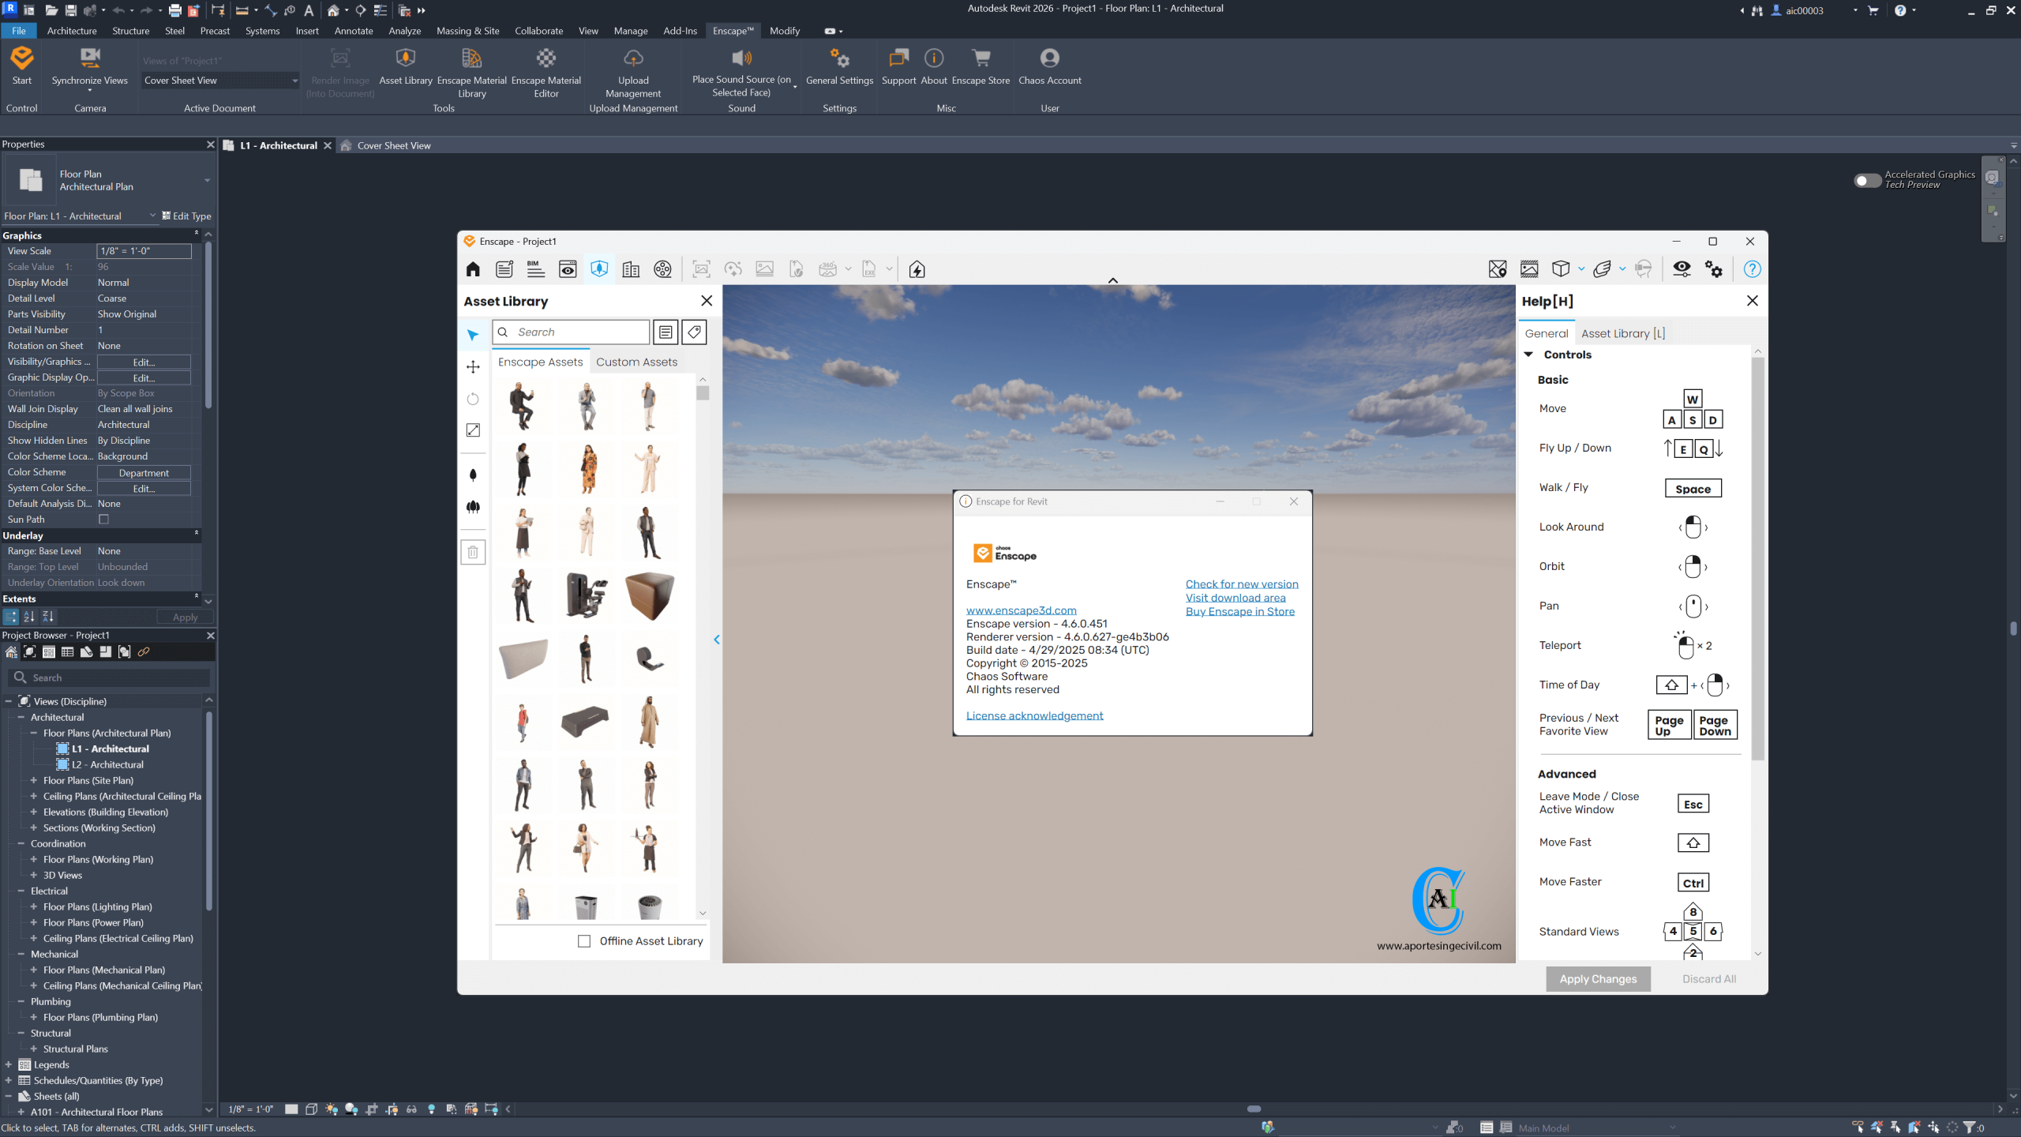Click the Enscape Store cart icon
The image size is (2021, 1137).
981,58
